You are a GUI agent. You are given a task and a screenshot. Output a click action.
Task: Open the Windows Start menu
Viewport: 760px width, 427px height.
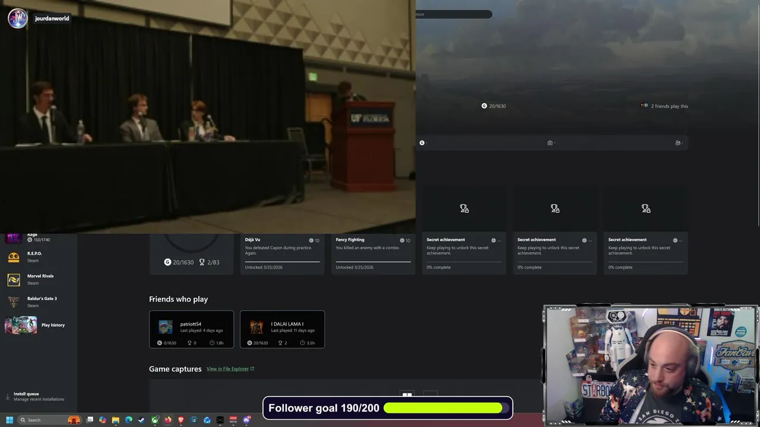[x=9, y=420]
